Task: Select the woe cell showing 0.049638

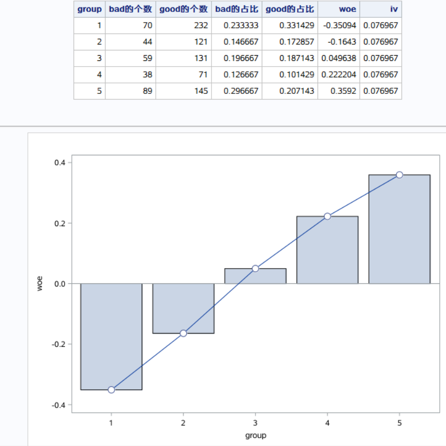Action: point(339,58)
